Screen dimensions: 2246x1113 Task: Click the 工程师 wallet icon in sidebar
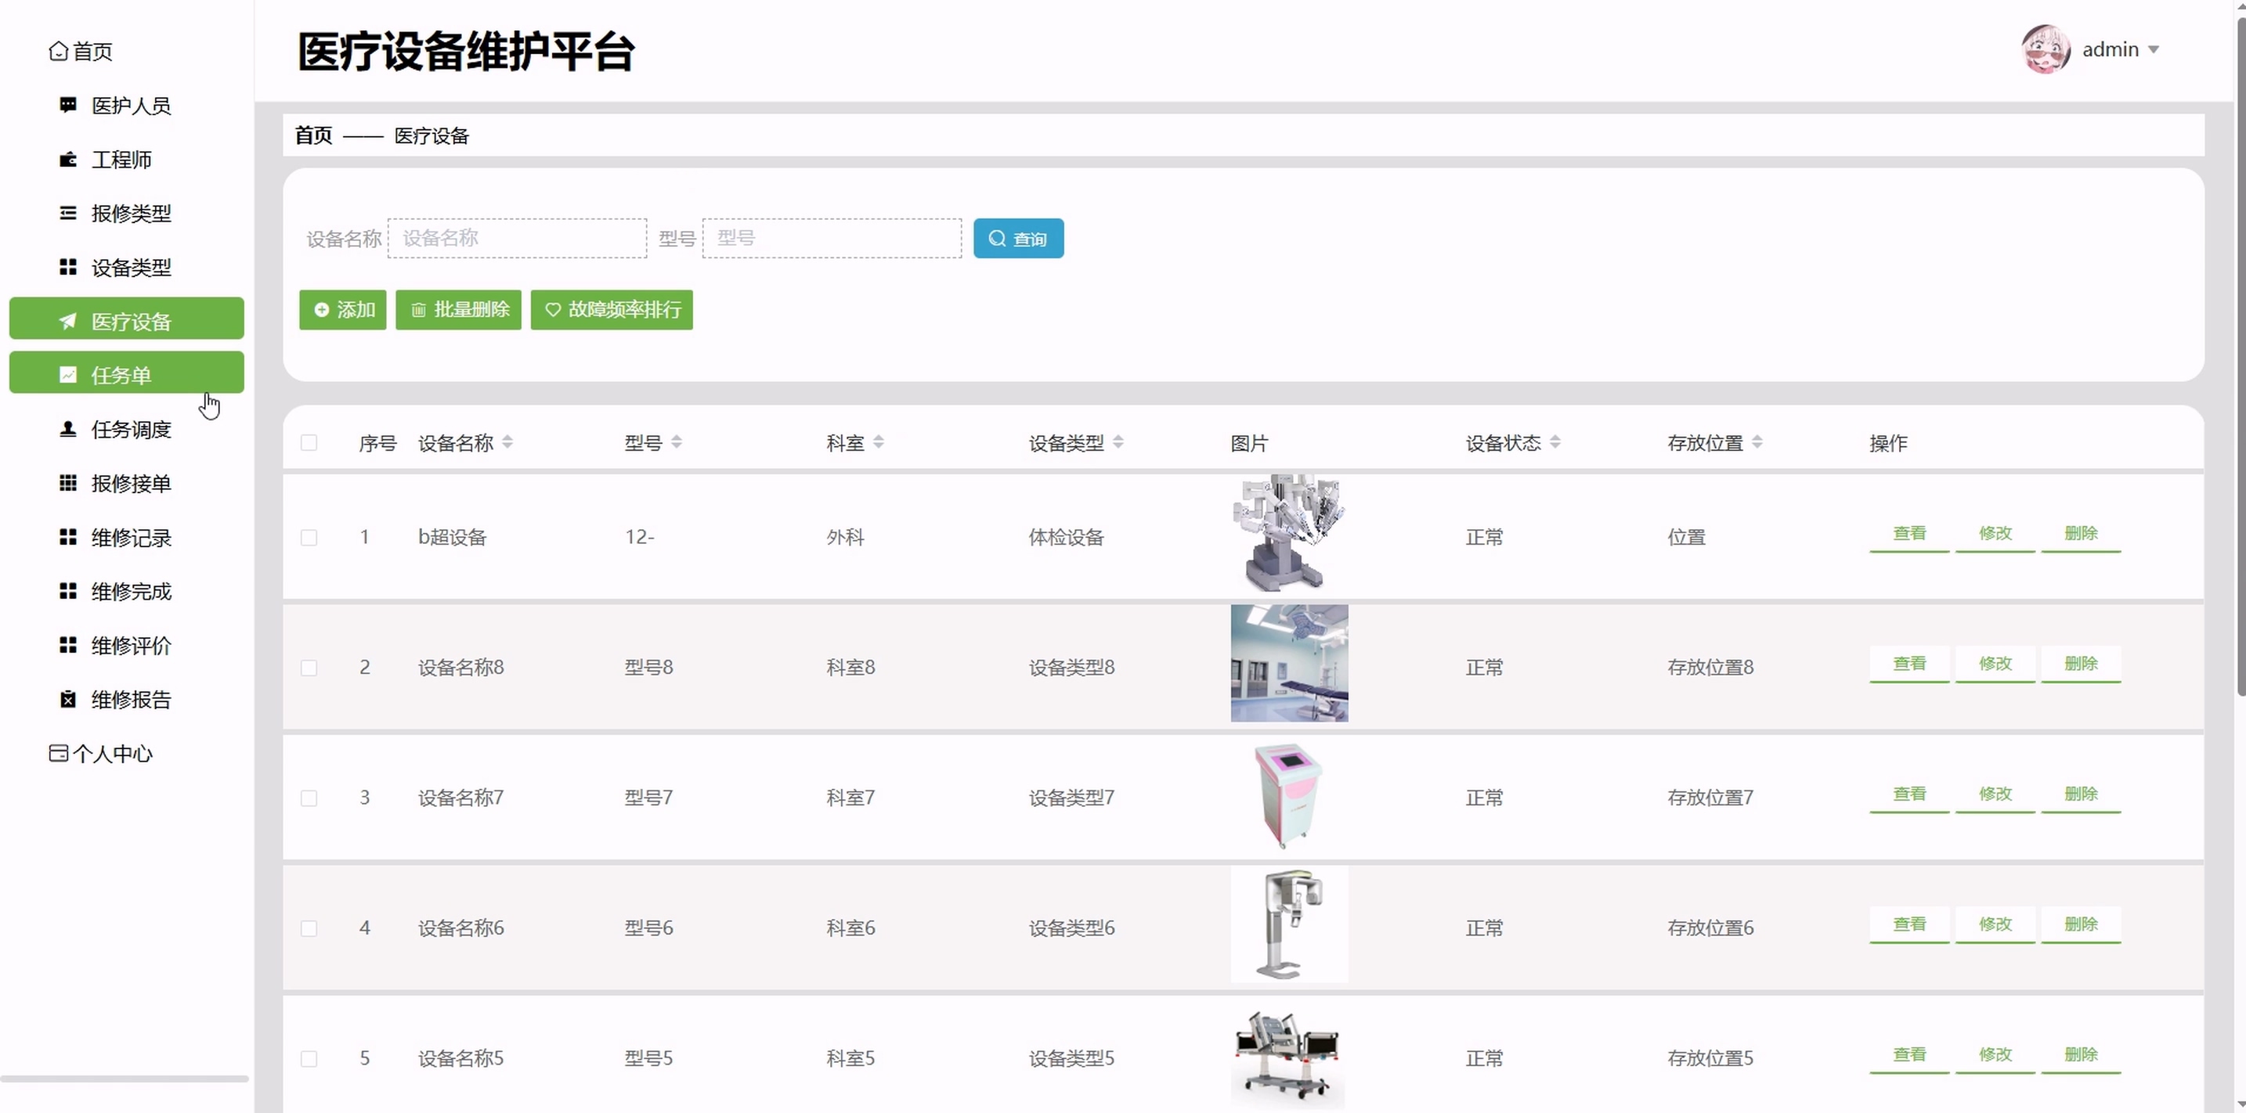68,160
